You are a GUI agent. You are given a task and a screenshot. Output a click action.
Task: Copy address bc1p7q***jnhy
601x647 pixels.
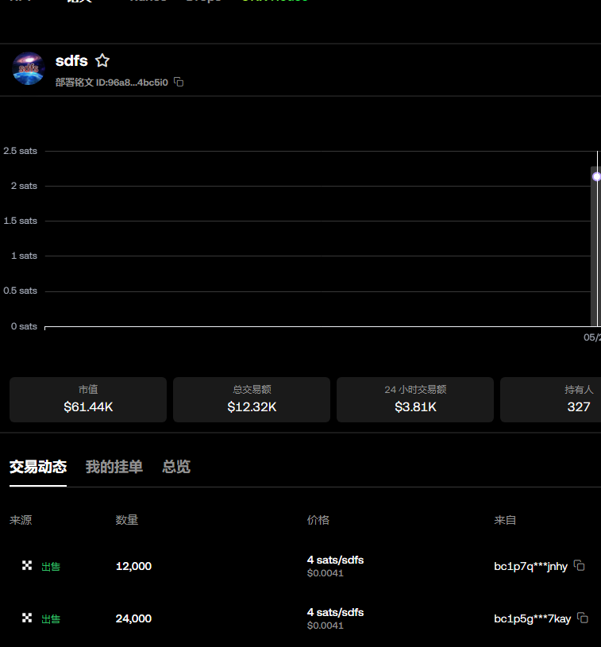579,566
